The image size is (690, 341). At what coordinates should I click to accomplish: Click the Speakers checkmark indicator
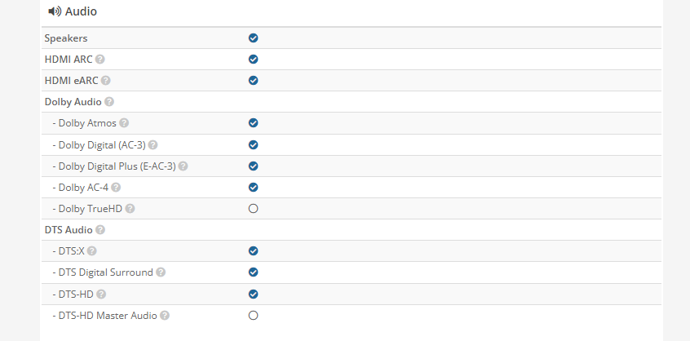pos(253,38)
